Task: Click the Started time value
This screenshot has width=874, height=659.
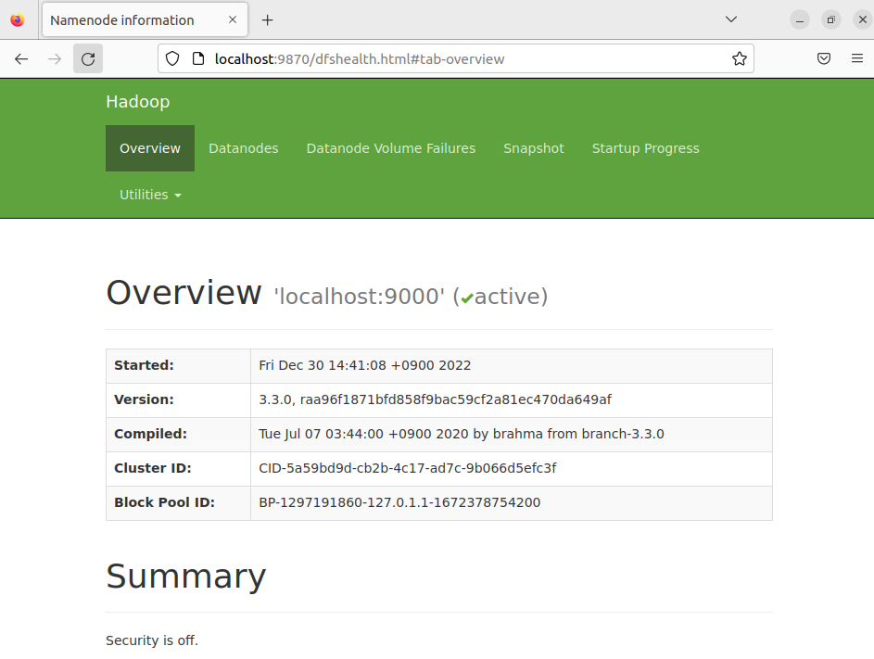Action: tap(365, 365)
